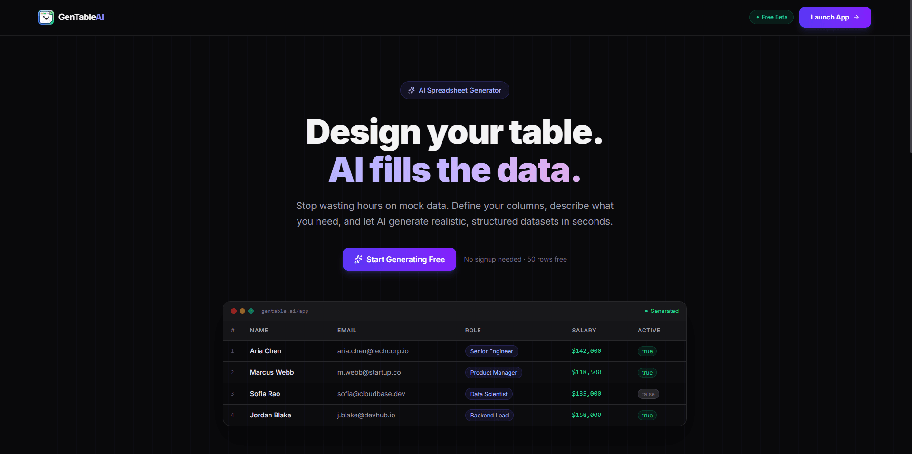Open the Data Scientist role selector
This screenshot has width=912, height=454.
click(489, 394)
